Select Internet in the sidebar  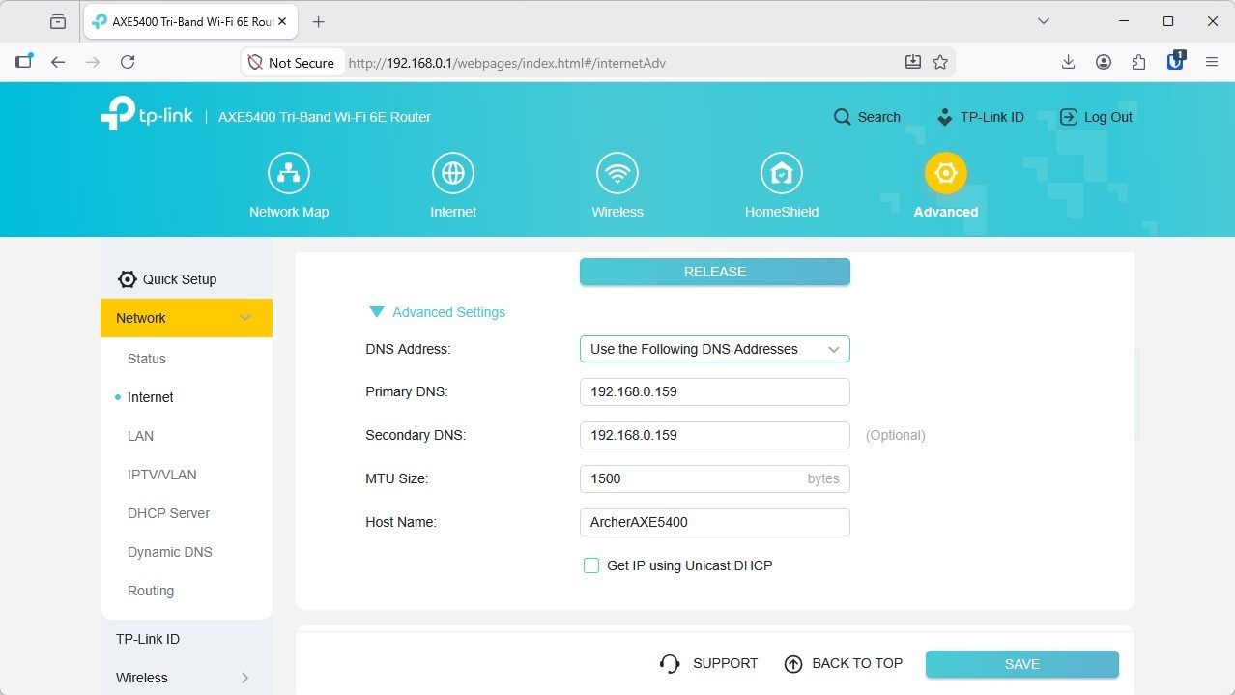[x=151, y=397]
